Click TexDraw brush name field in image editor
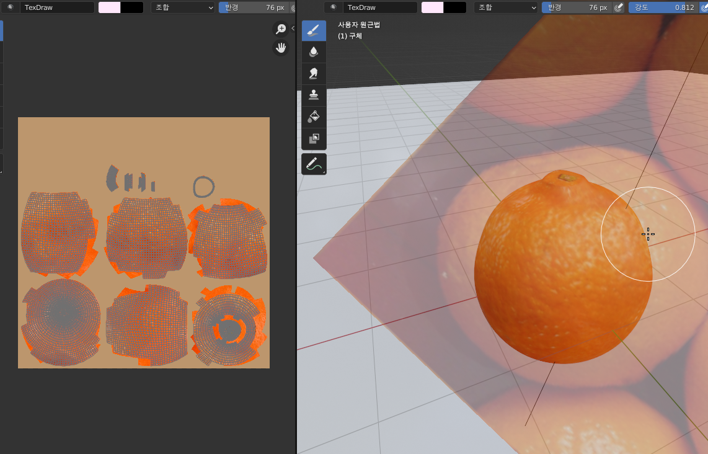 (x=57, y=7)
